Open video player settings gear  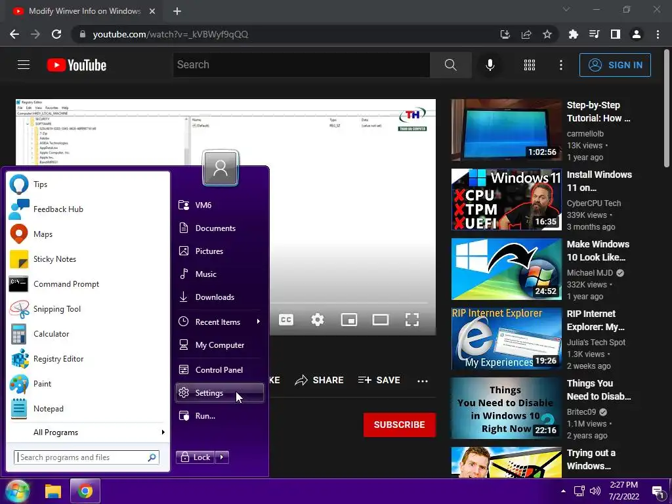click(318, 320)
